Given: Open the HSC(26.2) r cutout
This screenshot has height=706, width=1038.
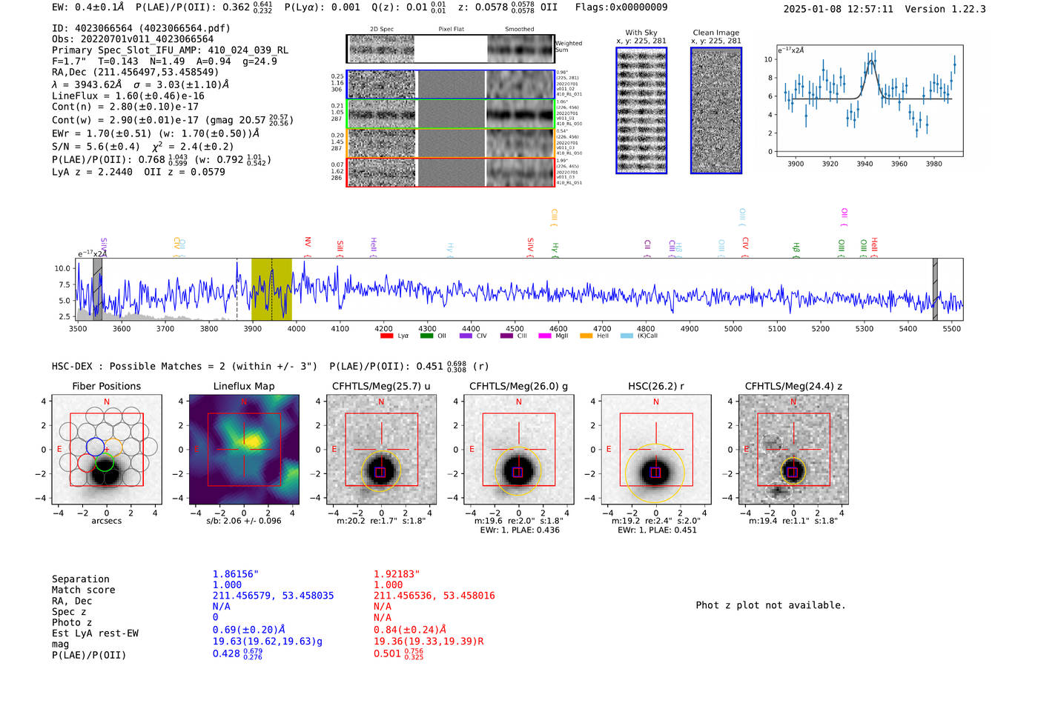Looking at the screenshot, I should point(655,450).
